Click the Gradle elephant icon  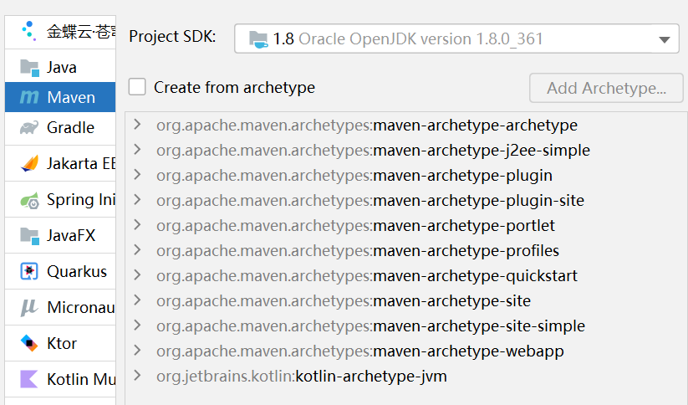29,128
